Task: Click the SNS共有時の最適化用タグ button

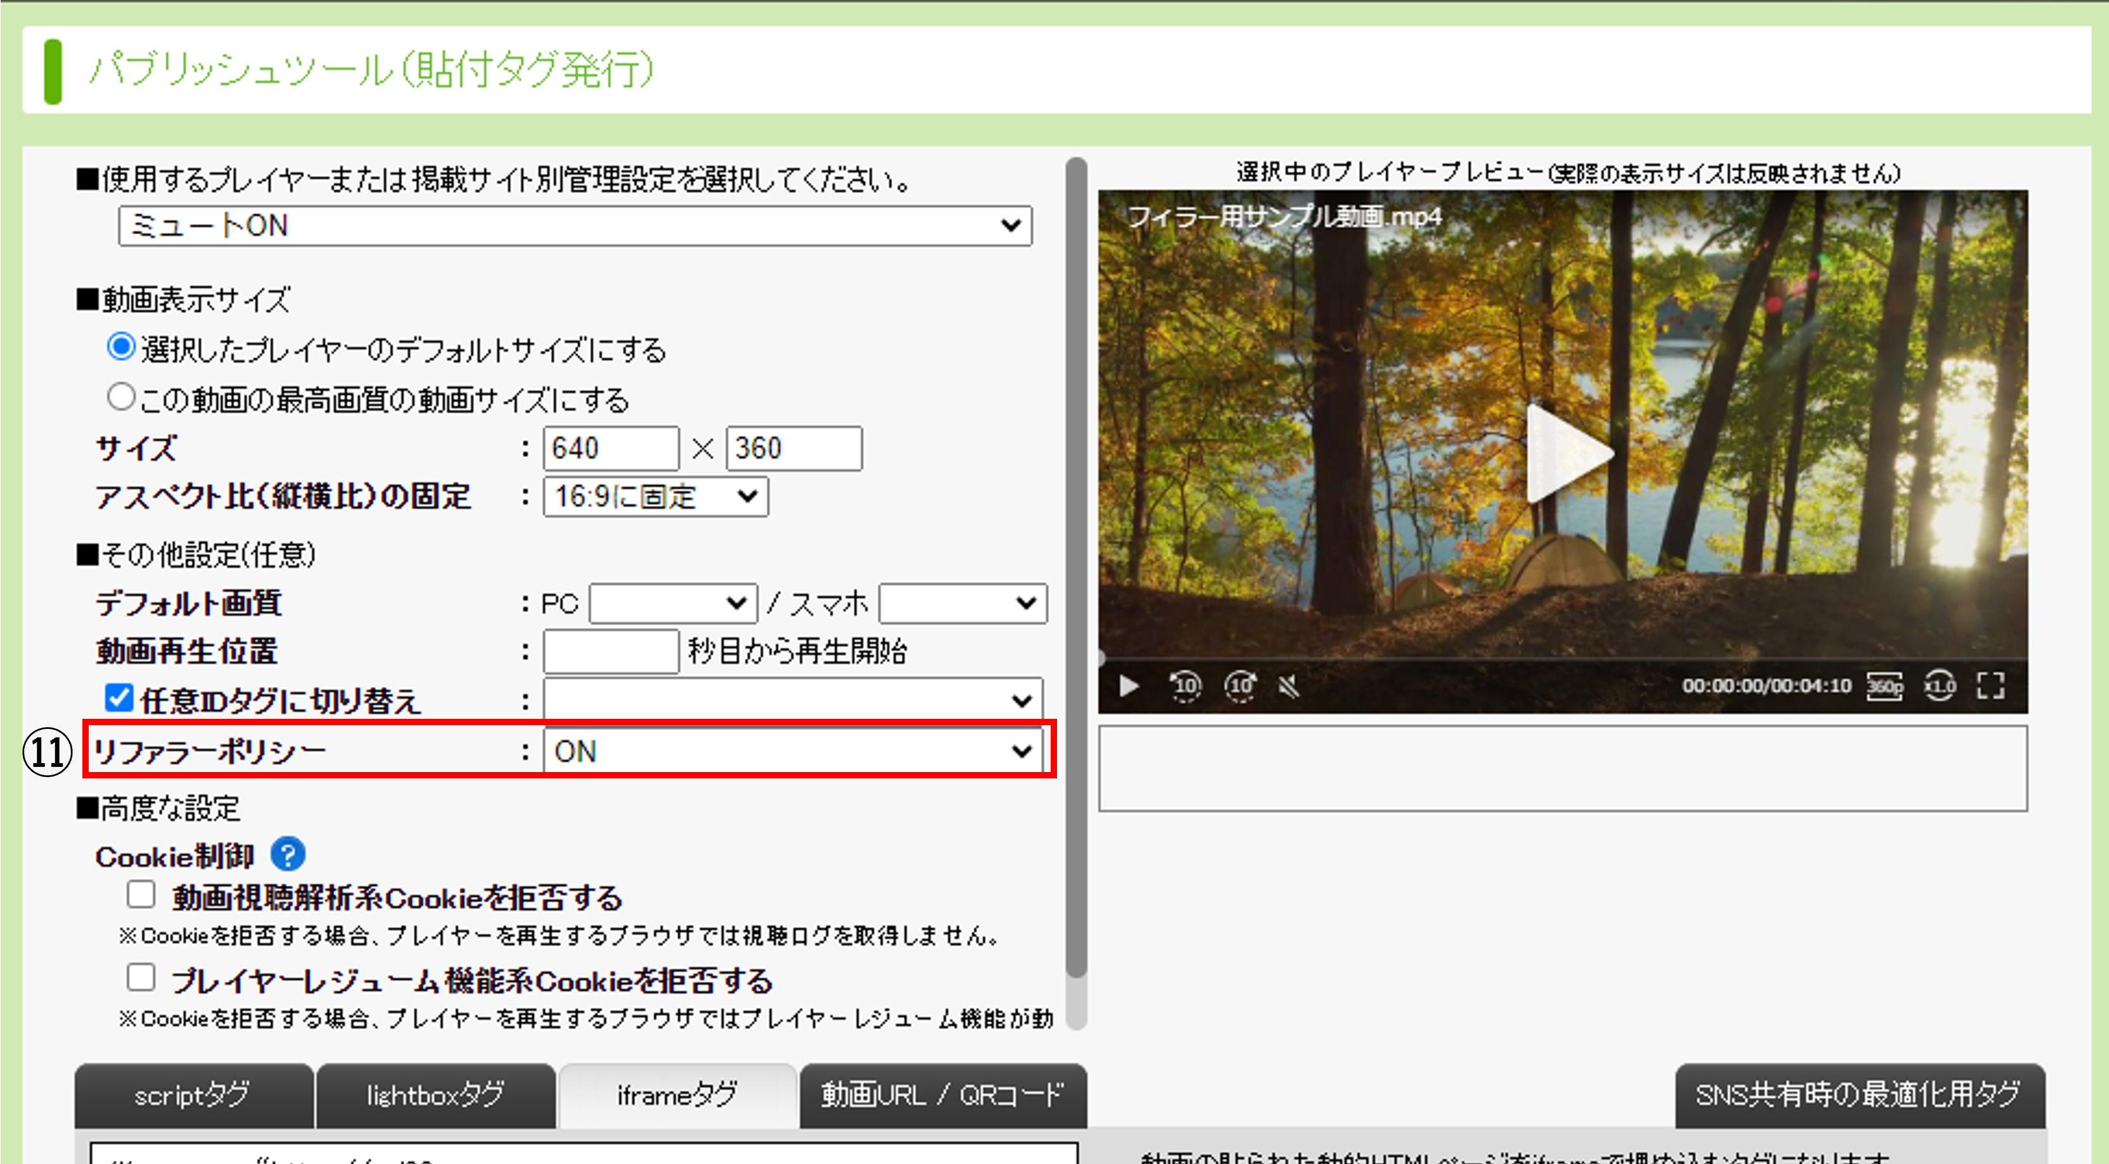Action: pos(1859,1094)
